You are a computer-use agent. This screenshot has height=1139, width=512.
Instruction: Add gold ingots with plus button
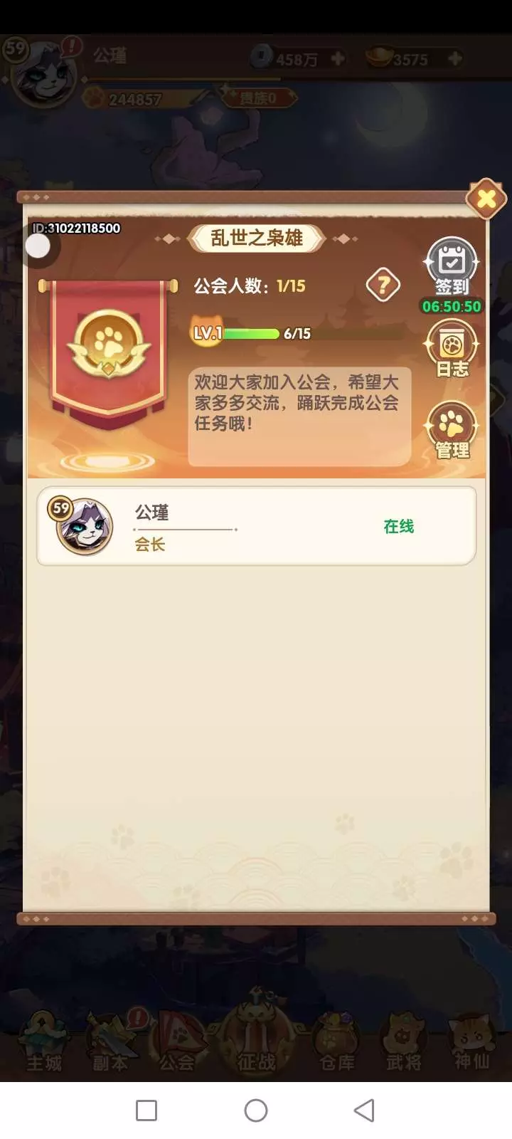(x=455, y=58)
